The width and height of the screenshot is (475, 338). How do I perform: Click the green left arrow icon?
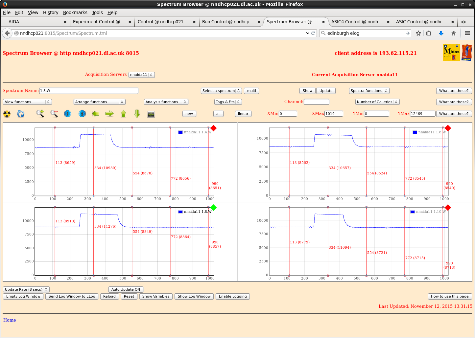pos(96,114)
